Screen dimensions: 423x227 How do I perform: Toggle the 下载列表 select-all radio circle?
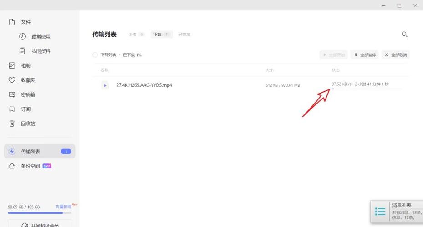(x=95, y=55)
